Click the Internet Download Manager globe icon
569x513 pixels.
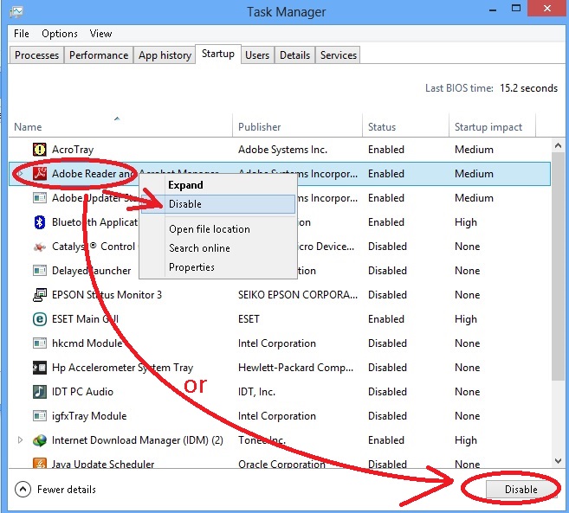tap(40, 440)
